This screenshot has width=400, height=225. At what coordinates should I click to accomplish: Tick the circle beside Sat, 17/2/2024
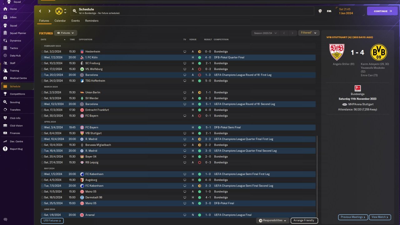(42, 69)
